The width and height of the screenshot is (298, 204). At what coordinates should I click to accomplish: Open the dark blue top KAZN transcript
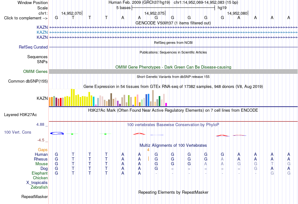pyautogui.click(x=173, y=27)
